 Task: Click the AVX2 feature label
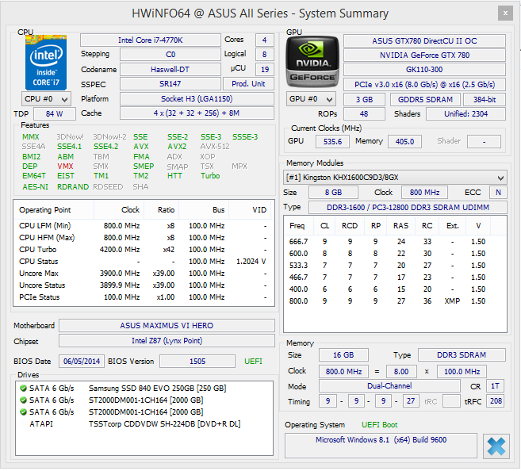(177, 147)
